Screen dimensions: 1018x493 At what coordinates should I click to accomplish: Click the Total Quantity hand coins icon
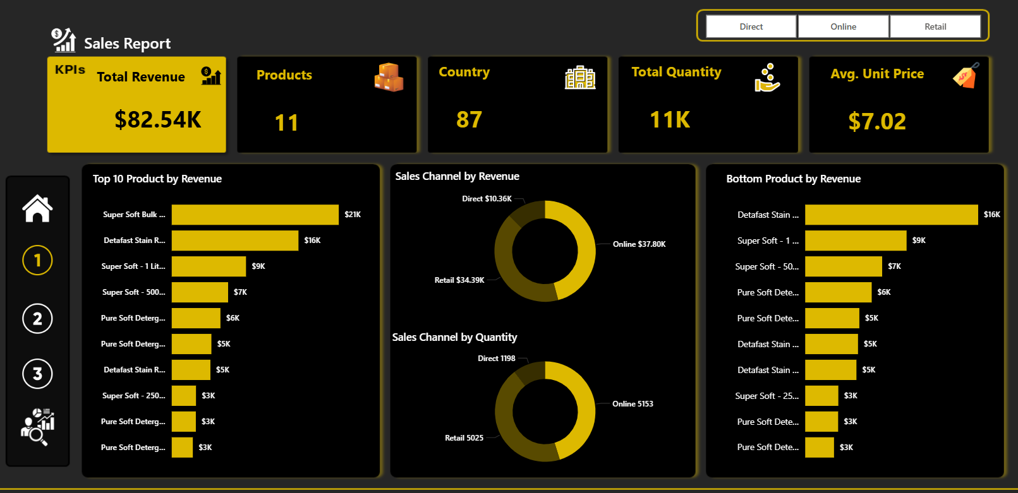pos(767,77)
